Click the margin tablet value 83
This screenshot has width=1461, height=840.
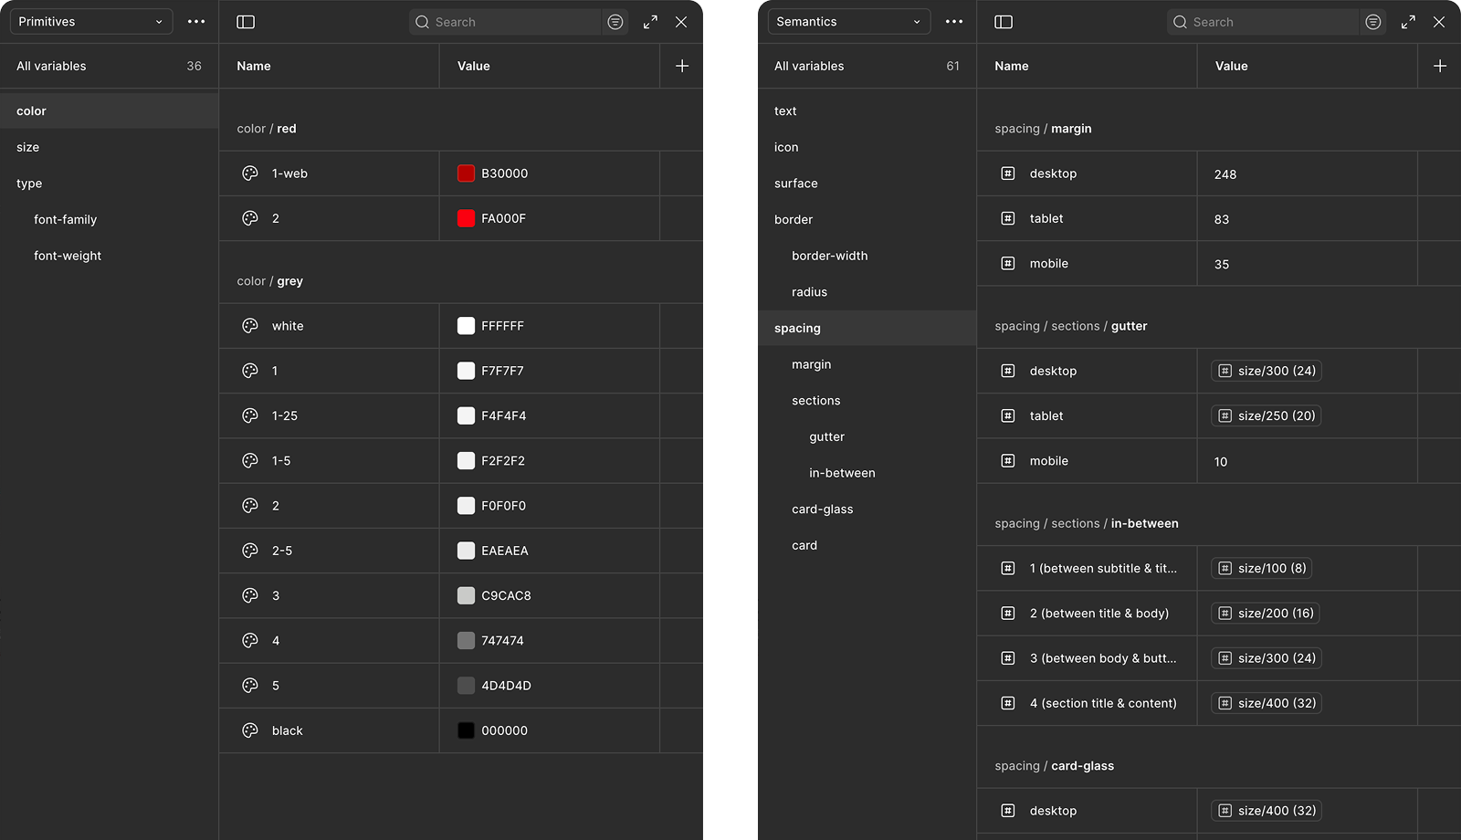[x=1222, y=219]
